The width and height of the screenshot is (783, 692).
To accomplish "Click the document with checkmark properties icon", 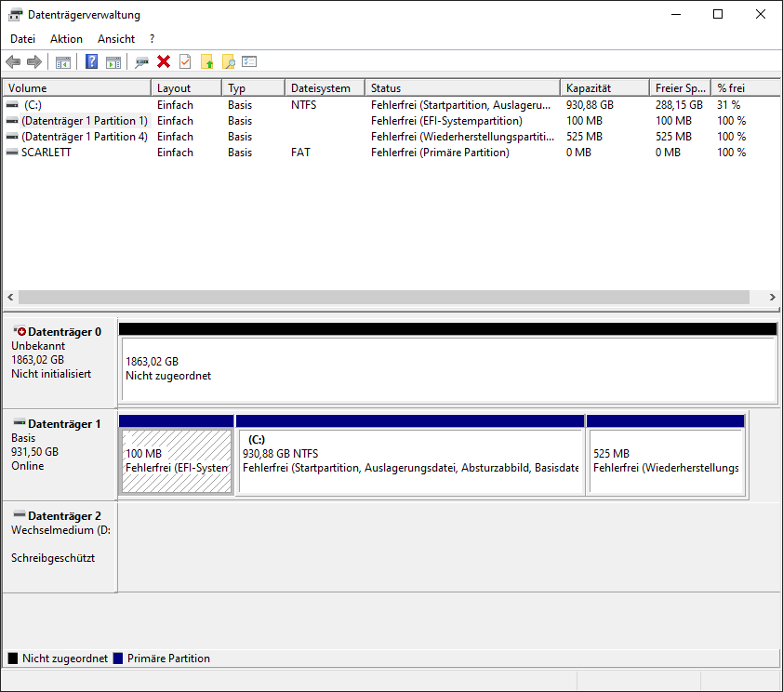I will [185, 62].
